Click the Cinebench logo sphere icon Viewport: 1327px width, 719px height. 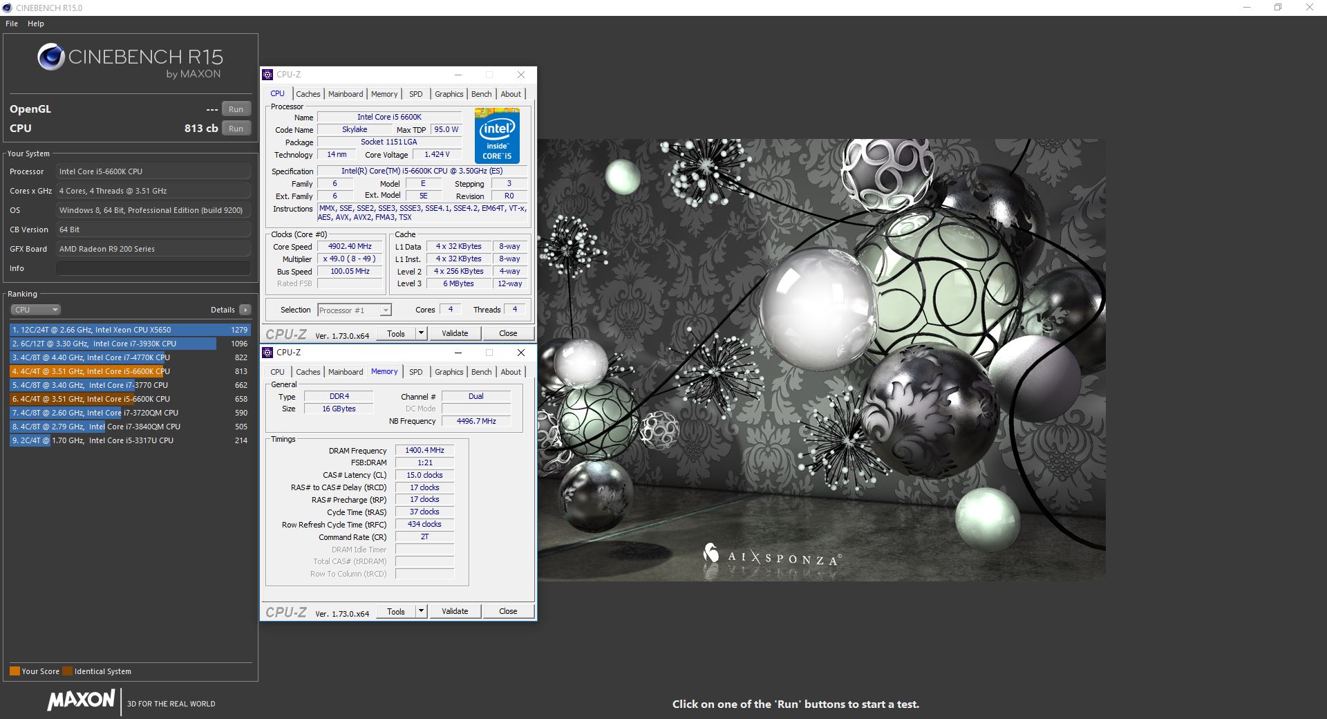pyautogui.click(x=51, y=57)
